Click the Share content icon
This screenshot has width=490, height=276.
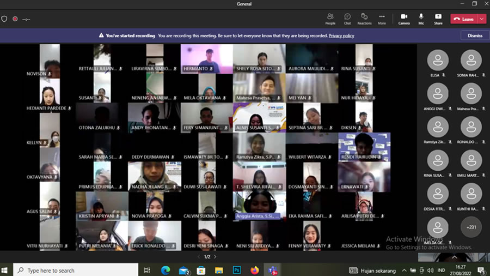pos(438,19)
